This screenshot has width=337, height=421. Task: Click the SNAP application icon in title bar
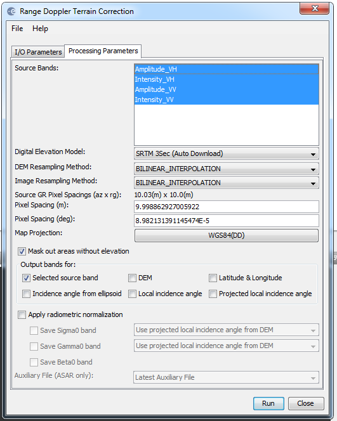(11, 11)
